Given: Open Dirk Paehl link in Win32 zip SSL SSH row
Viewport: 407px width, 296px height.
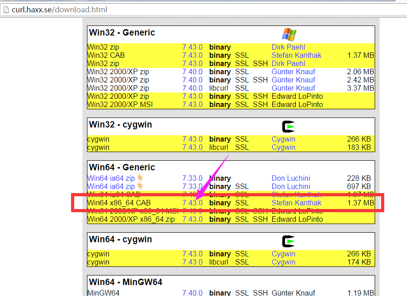Looking at the screenshot, I should (288, 64).
